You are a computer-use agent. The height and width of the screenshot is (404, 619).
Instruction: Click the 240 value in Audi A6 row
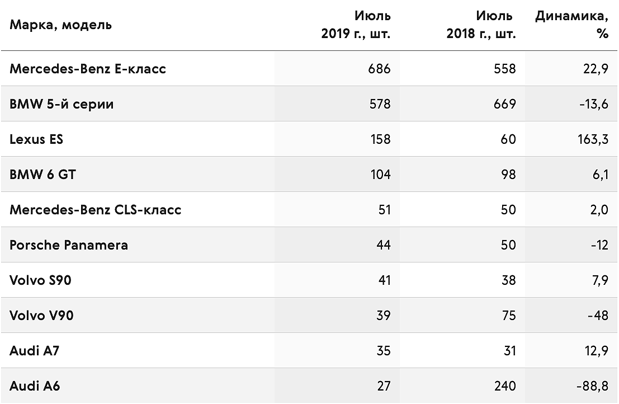(505, 386)
